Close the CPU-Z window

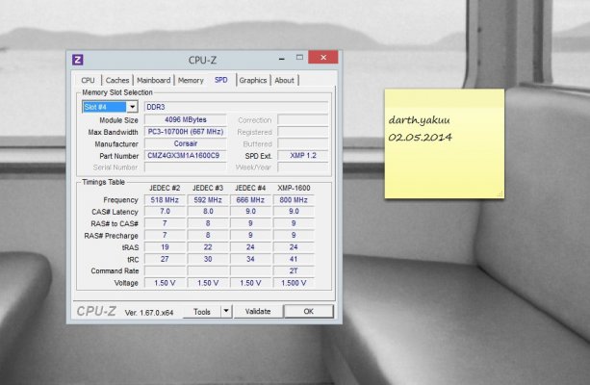(323, 58)
